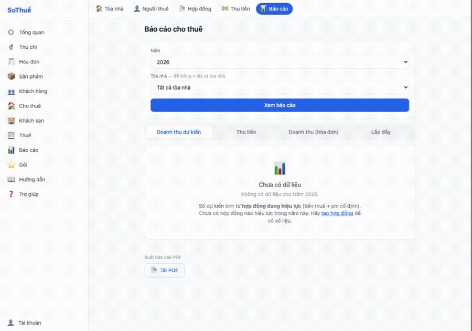Viewport: 472px width, 331px height.
Task: Open the Năm 2026 dropdown
Action: click(x=280, y=62)
